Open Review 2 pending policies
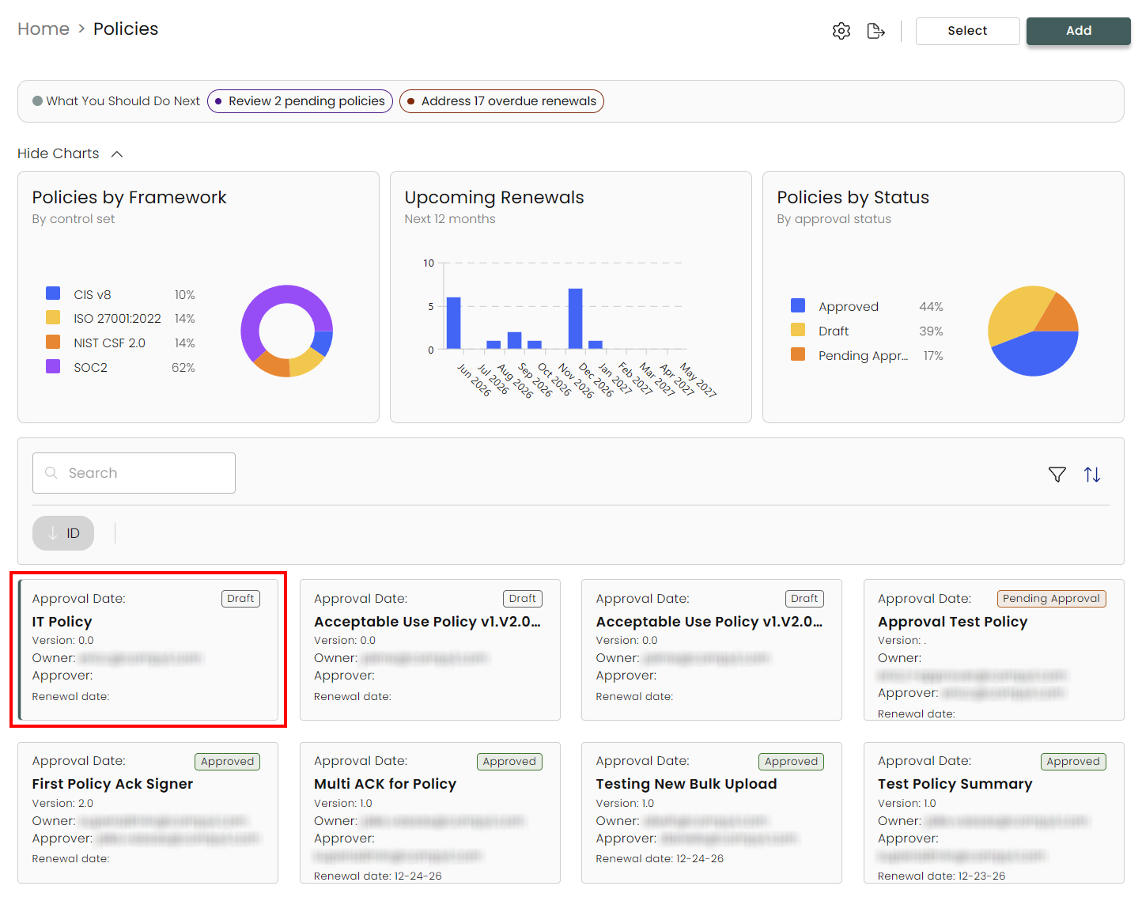Screen dimensions: 1142x901 coord(300,101)
